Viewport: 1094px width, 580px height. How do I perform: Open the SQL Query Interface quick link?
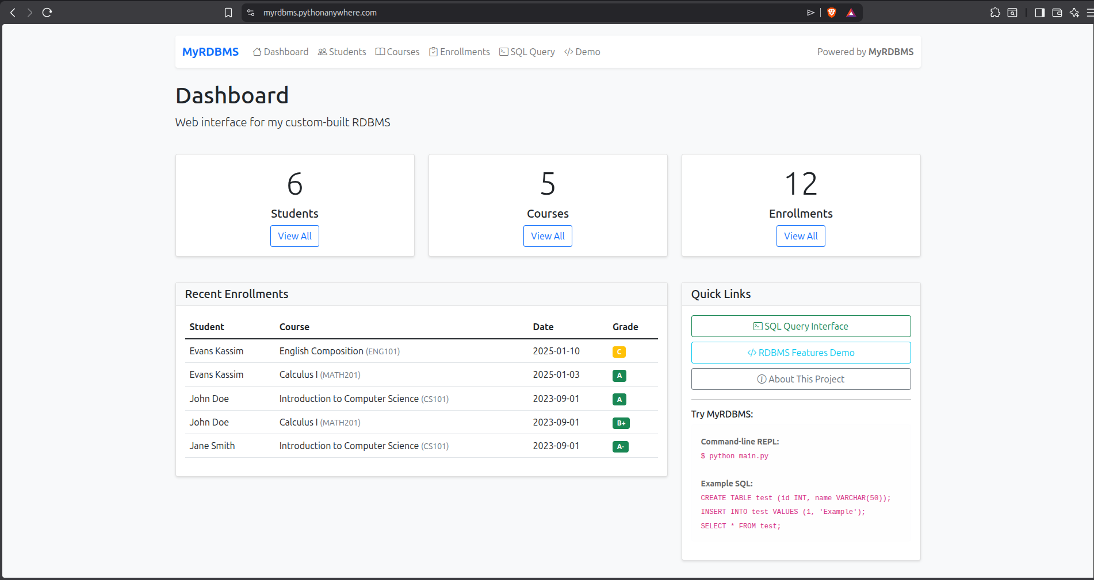801,326
